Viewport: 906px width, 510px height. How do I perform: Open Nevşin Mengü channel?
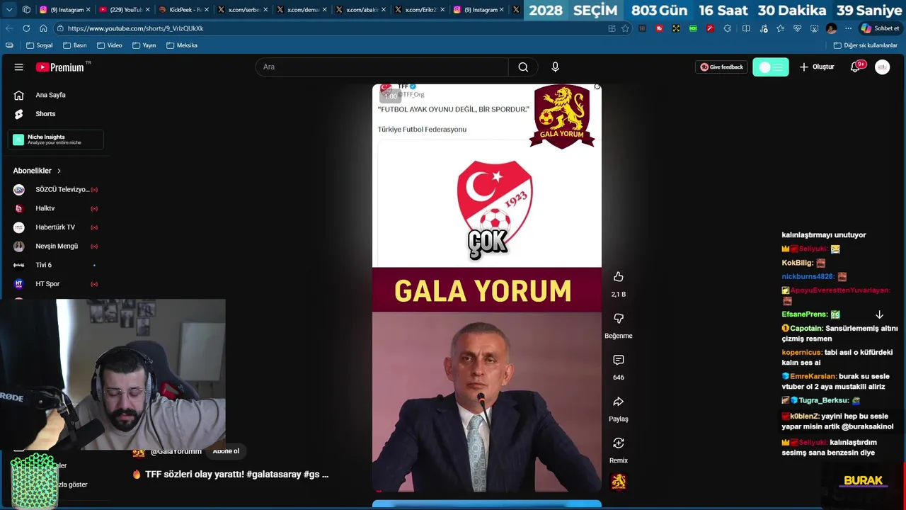pos(55,246)
